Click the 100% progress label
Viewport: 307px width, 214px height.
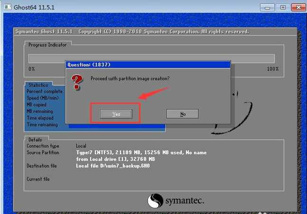coord(273,69)
